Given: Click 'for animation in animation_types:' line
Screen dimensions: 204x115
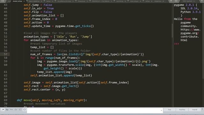Looking at the screenshot, I should tap(51, 40).
